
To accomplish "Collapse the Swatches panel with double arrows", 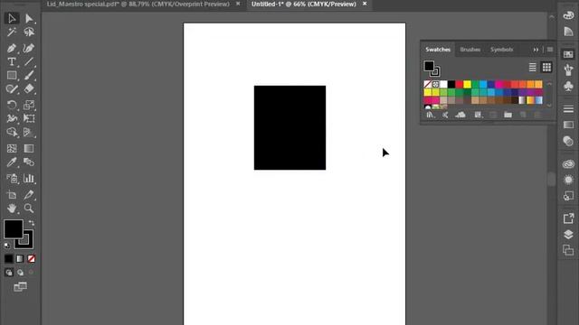I will (536, 50).
